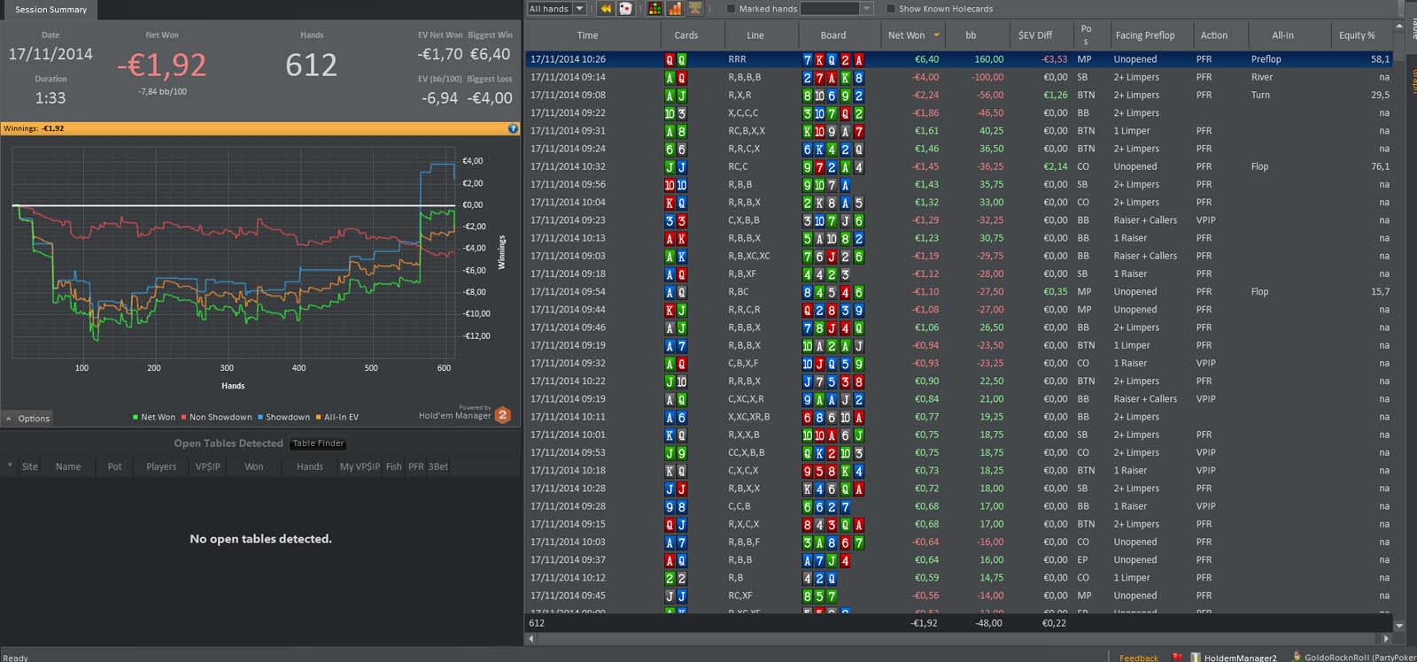Toggle the red Non Showdown legend series

216,417
